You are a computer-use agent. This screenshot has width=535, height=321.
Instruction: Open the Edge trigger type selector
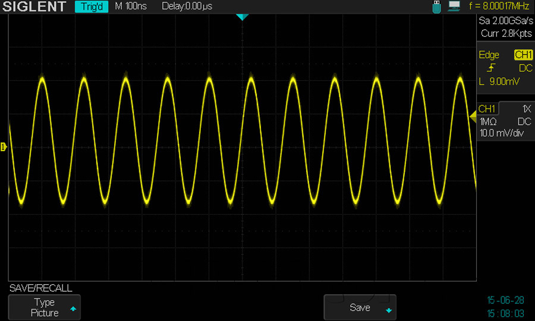[x=489, y=55]
